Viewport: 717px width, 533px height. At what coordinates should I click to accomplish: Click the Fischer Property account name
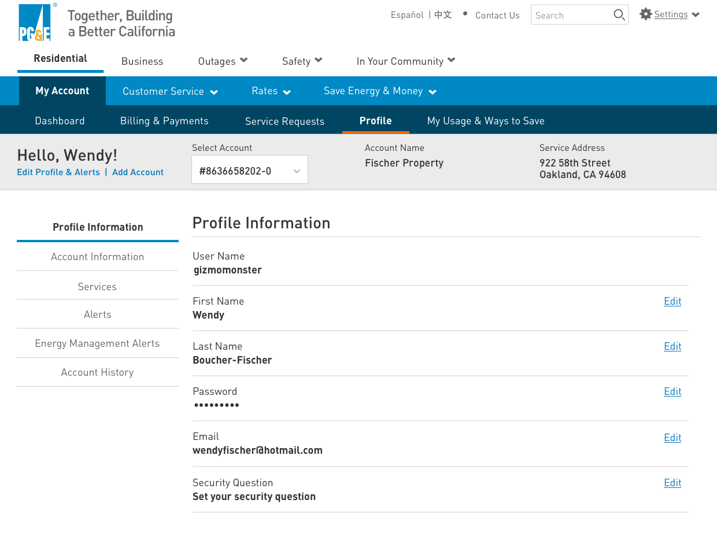point(404,163)
